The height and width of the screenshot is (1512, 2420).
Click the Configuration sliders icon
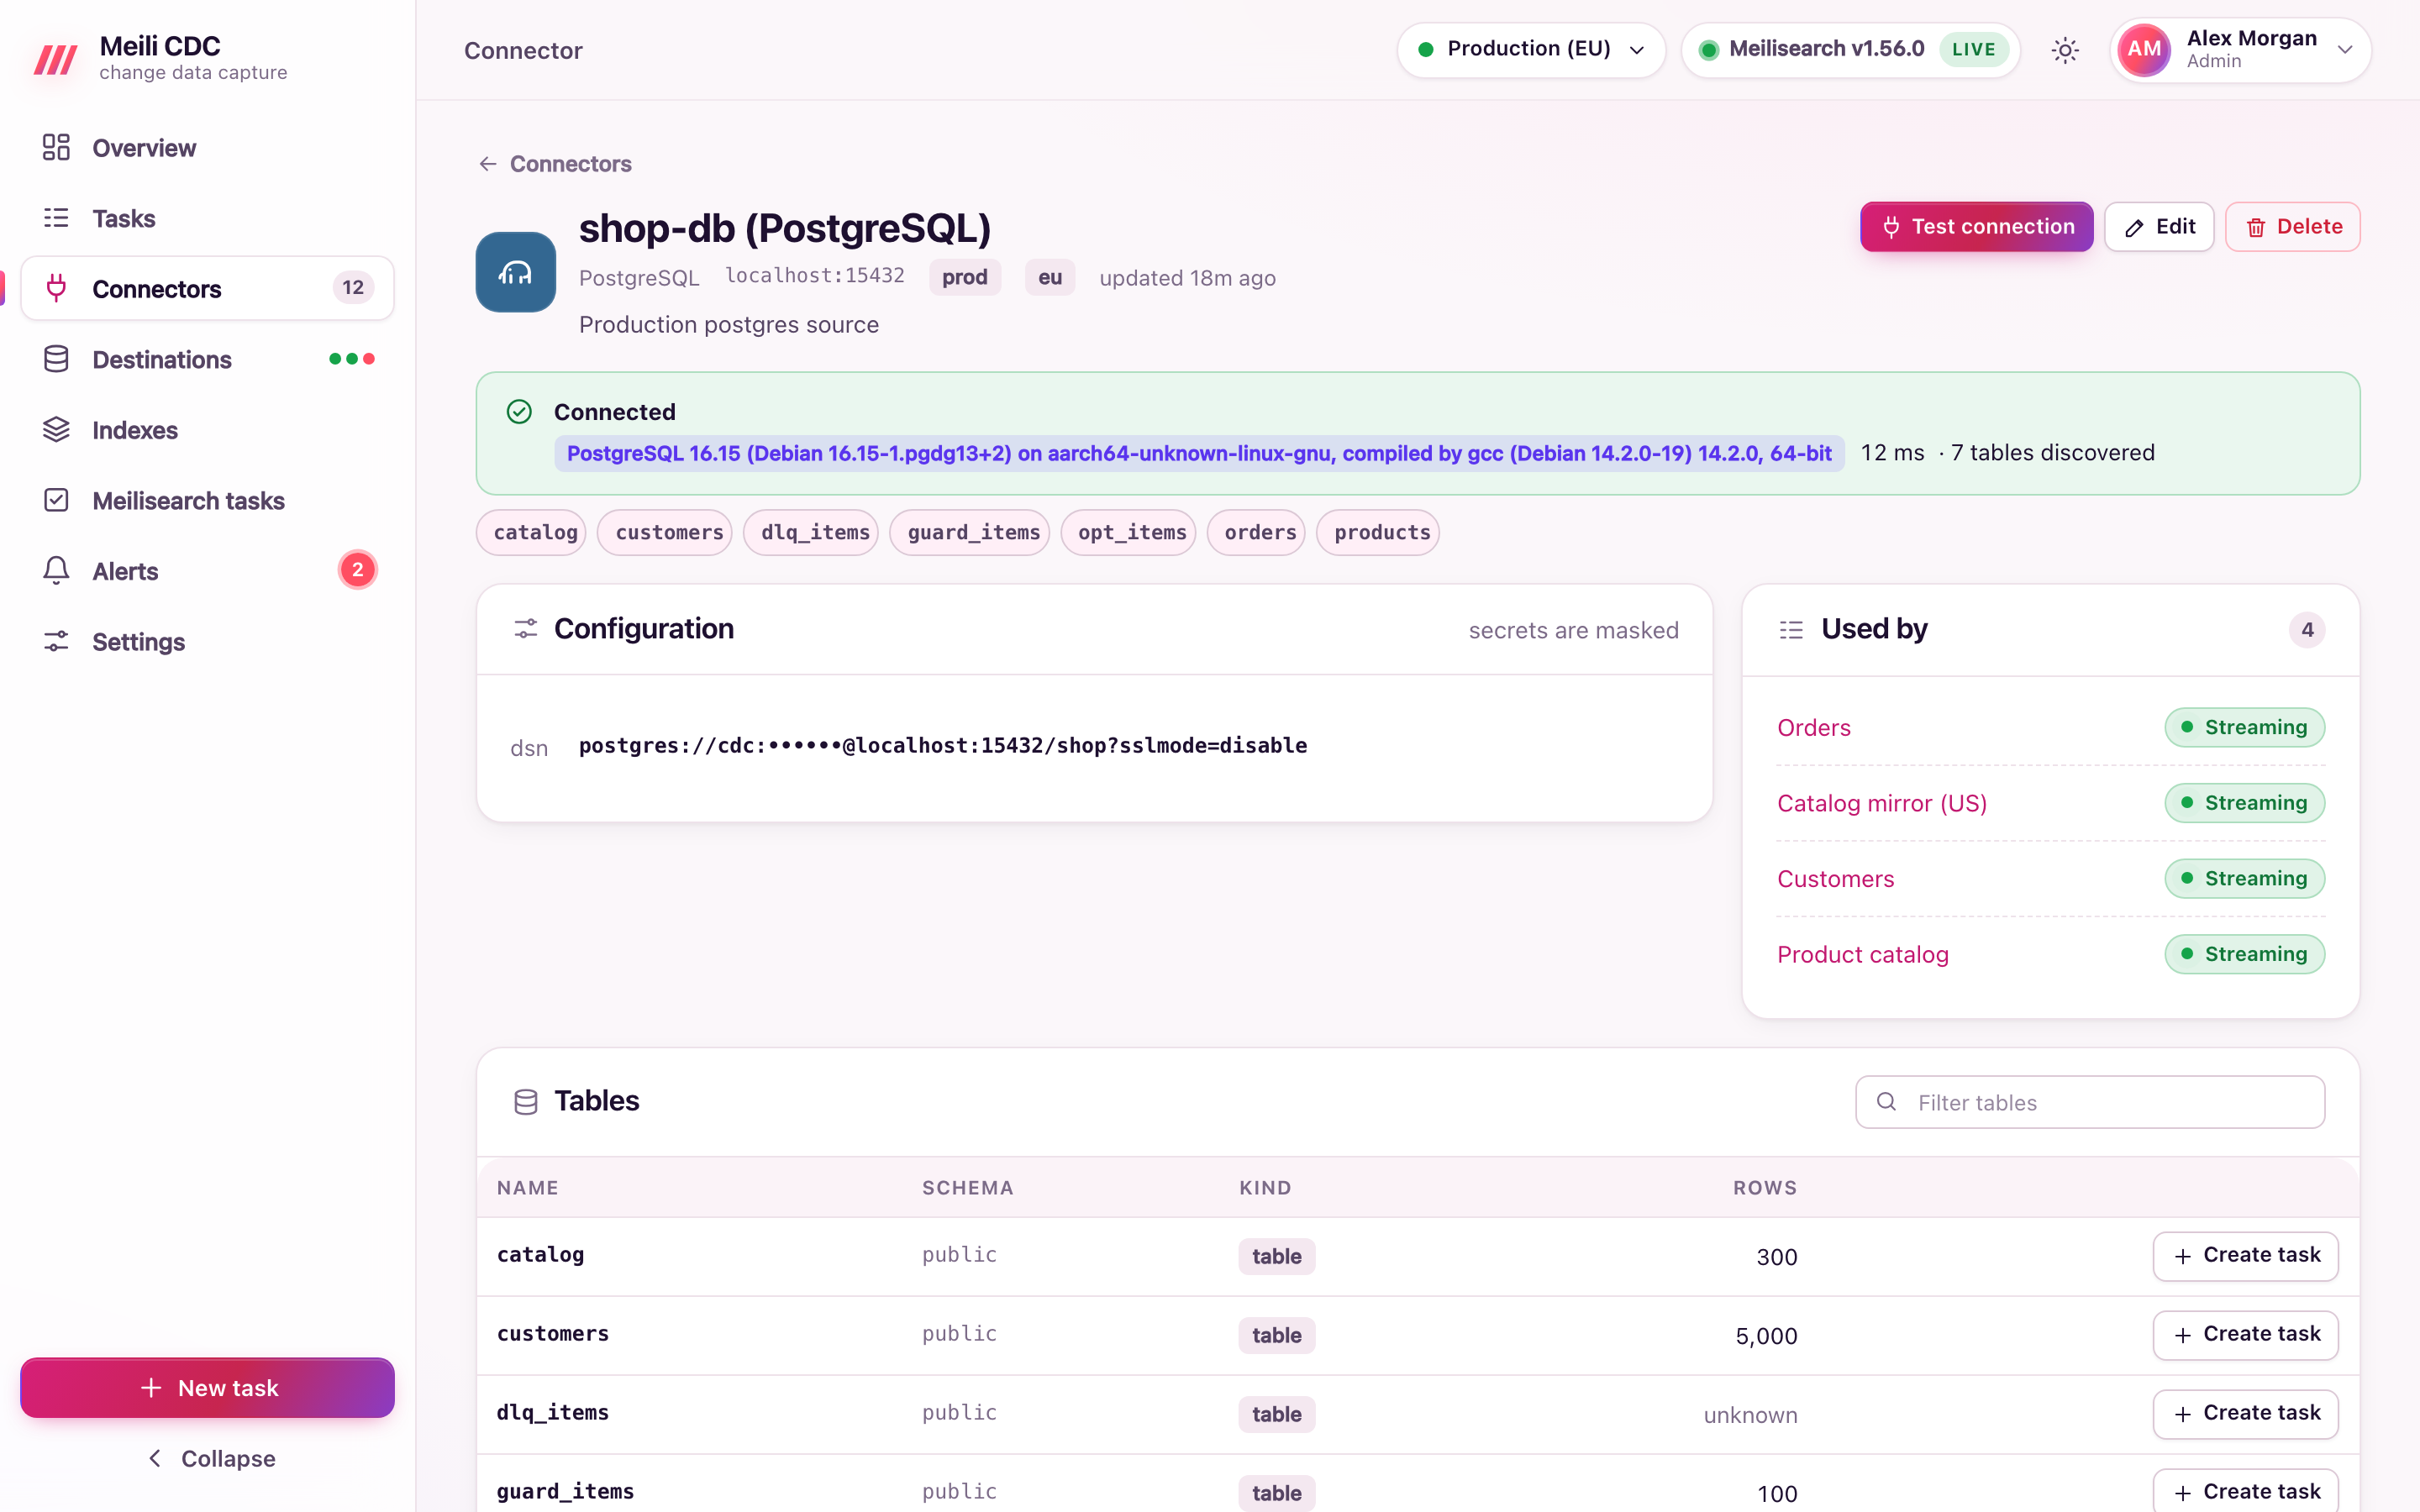coord(525,629)
